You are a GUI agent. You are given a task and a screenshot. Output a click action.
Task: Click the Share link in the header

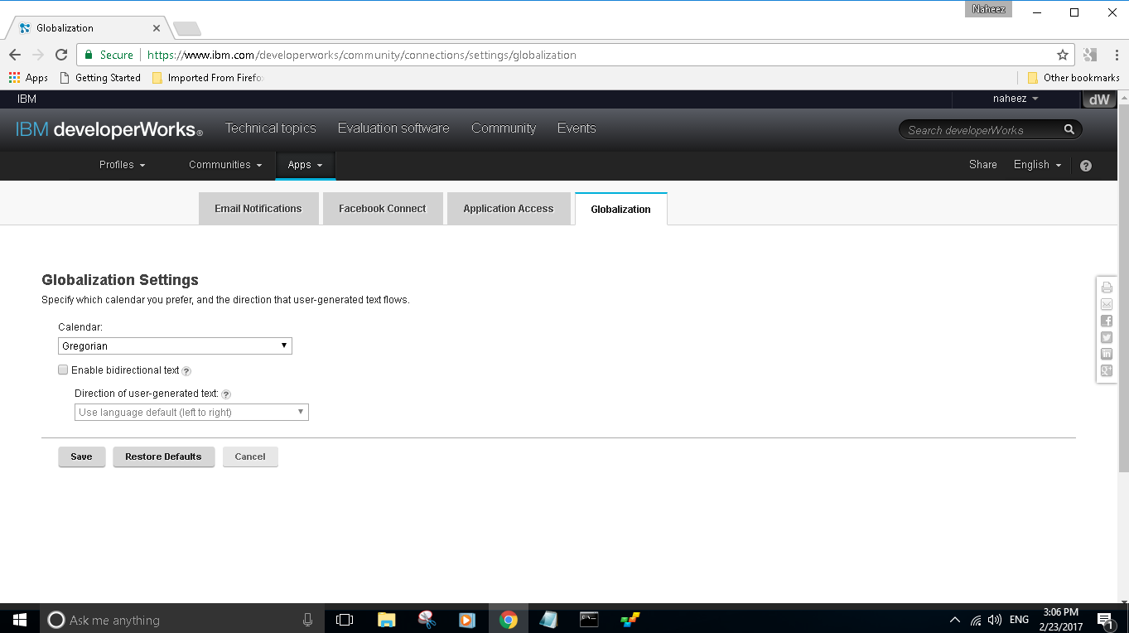(x=983, y=165)
